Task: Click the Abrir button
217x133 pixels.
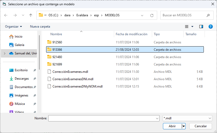Action: 172,126
